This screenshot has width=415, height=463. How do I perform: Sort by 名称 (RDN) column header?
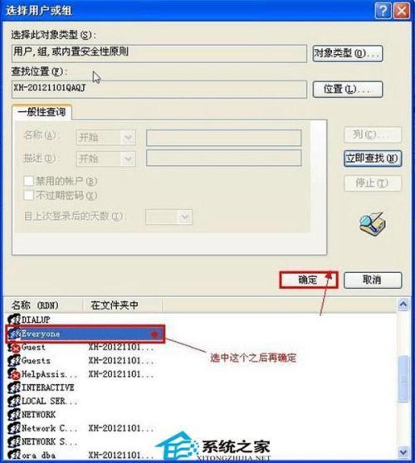click(43, 305)
